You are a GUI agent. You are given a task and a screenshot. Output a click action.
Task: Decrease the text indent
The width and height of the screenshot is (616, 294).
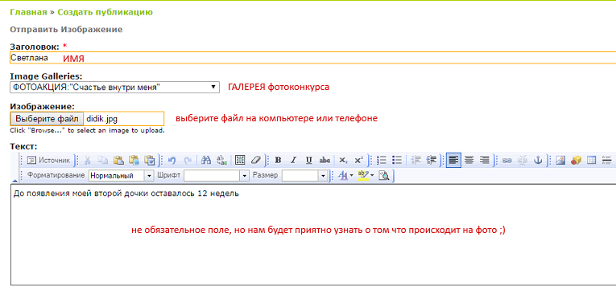coord(415,160)
